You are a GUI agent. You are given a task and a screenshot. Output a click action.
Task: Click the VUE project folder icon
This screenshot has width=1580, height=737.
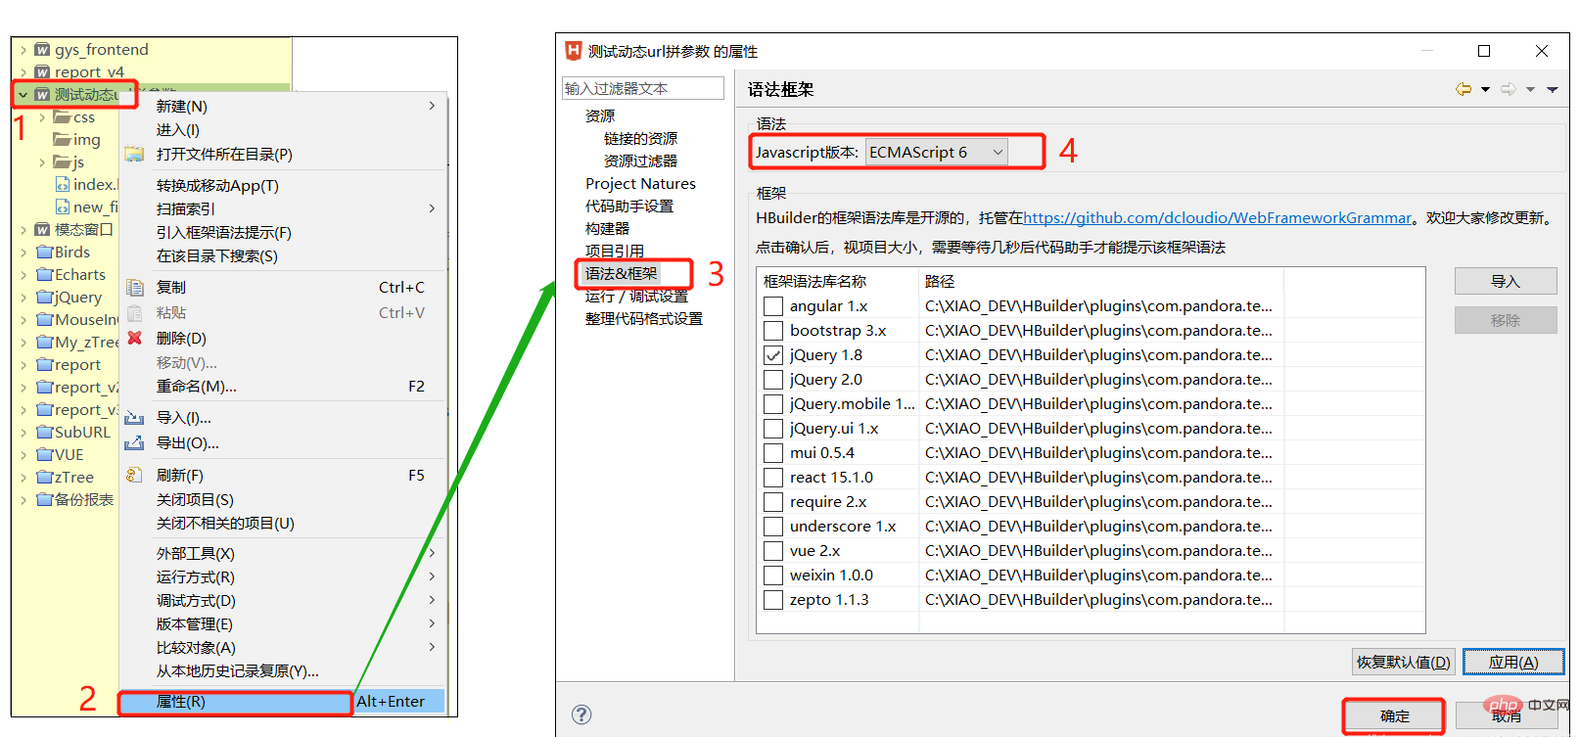[44, 455]
